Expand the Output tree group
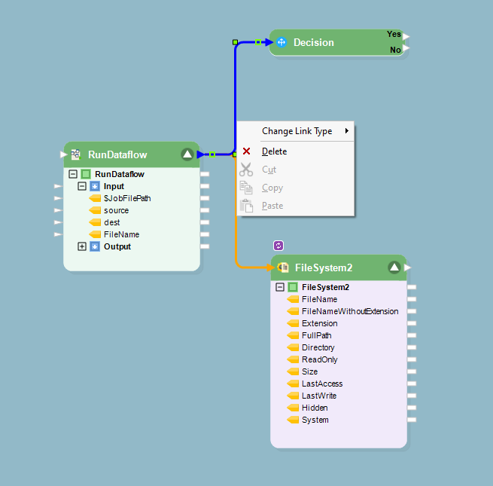The width and height of the screenshot is (493, 486). (x=82, y=246)
